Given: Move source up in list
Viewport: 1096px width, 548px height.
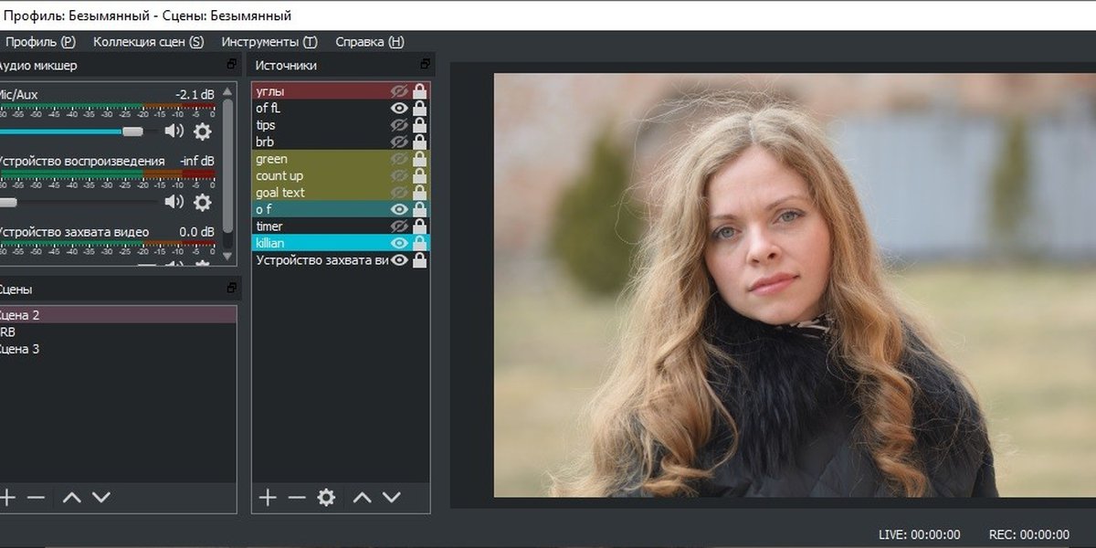Looking at the screenshot, I should (x=363, y=498).
